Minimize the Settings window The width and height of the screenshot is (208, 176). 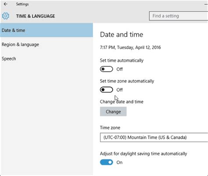(206, 4)
